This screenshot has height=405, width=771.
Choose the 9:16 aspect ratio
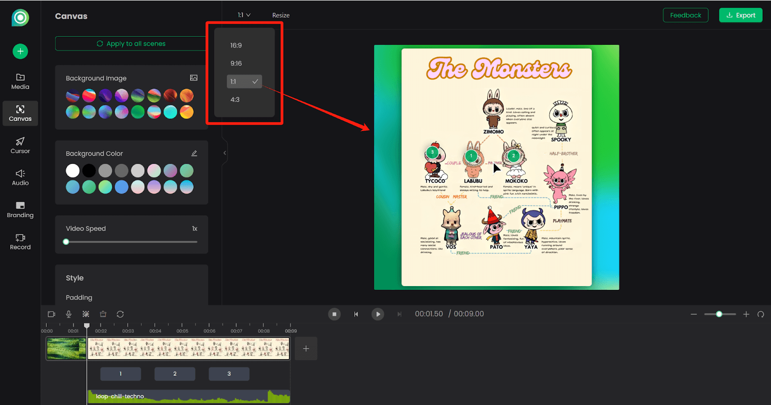click(236, 63)
